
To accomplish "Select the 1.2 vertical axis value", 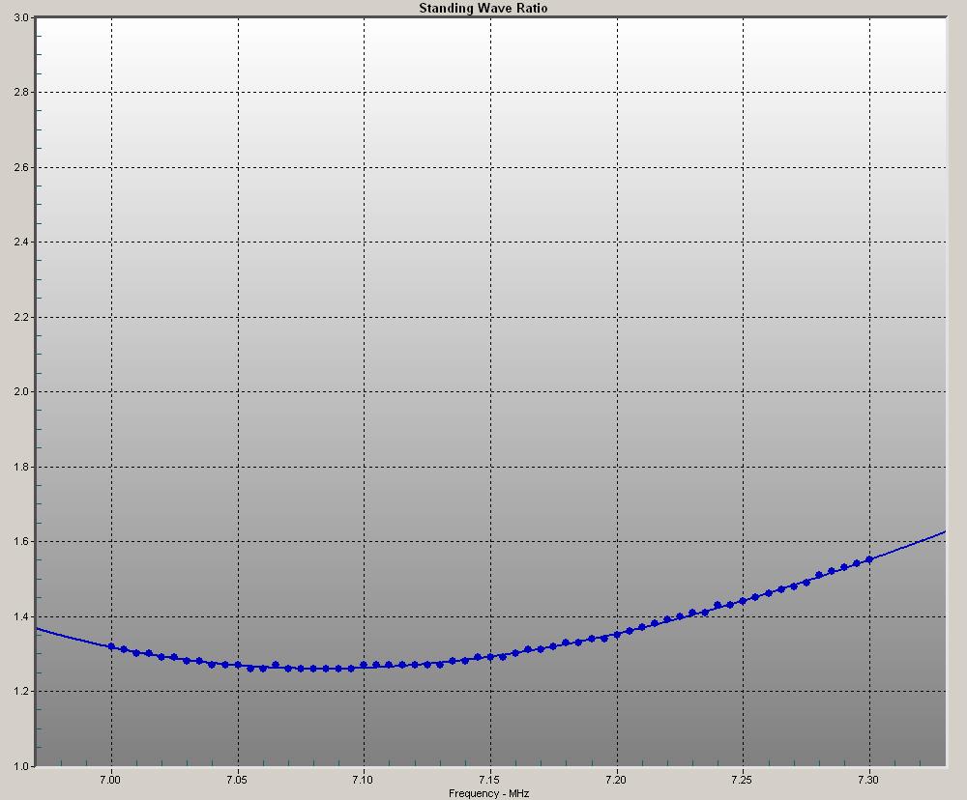I will (21, 692).
